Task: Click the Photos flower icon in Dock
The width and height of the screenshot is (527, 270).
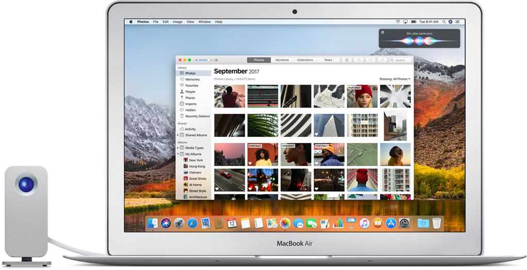Action: pyautogui.click(x=285, y=223)
